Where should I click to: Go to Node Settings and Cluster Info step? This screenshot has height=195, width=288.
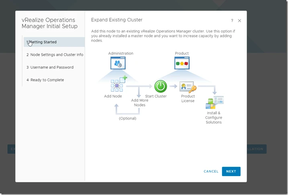point(54,55)
